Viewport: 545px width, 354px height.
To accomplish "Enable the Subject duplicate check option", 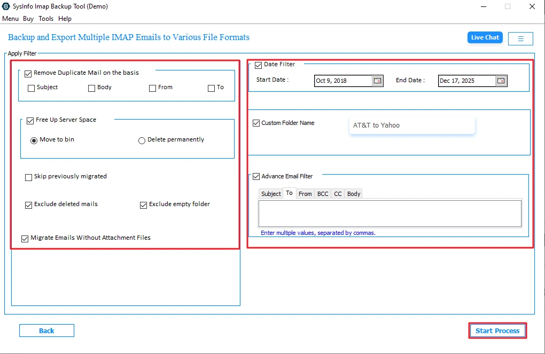I will click(x=31, y=88).
